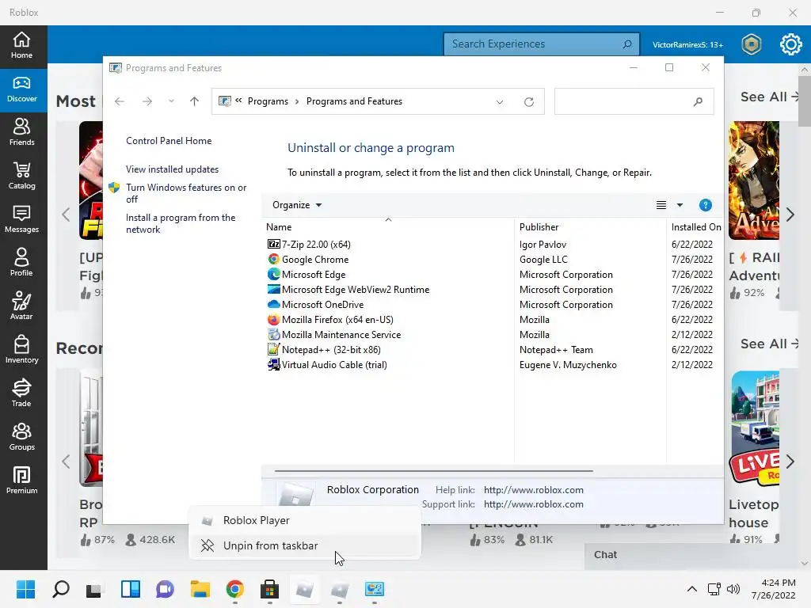Screen dimensions: 811x608
Task: Open Microsoft Store from taskbar
Action: (x=269, y=589)
